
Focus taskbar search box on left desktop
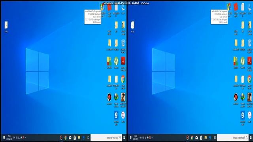point(106,138)
